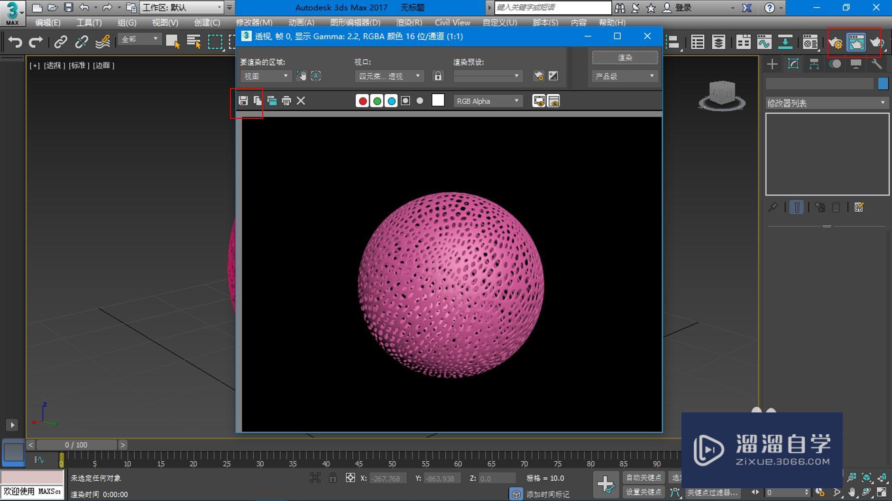The height and width of the screenshot is (501, 892).
Task: Select the Unlink Selection tool
Action: (x=81, y=42)
